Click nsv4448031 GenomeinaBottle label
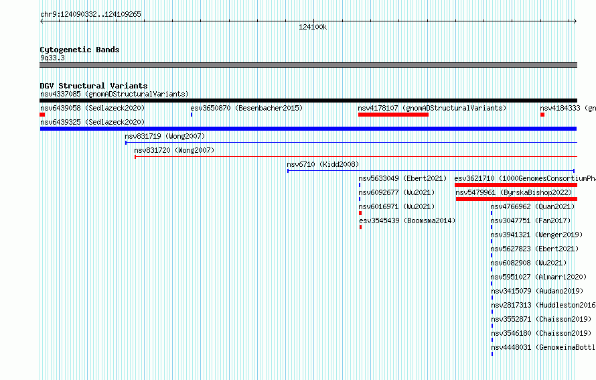Viewport: 596px width, 380px height. [x=544, y=347]
